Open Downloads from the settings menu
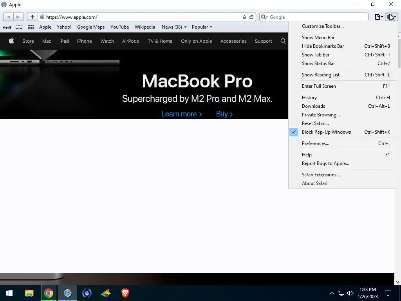 tap(343, 106)
